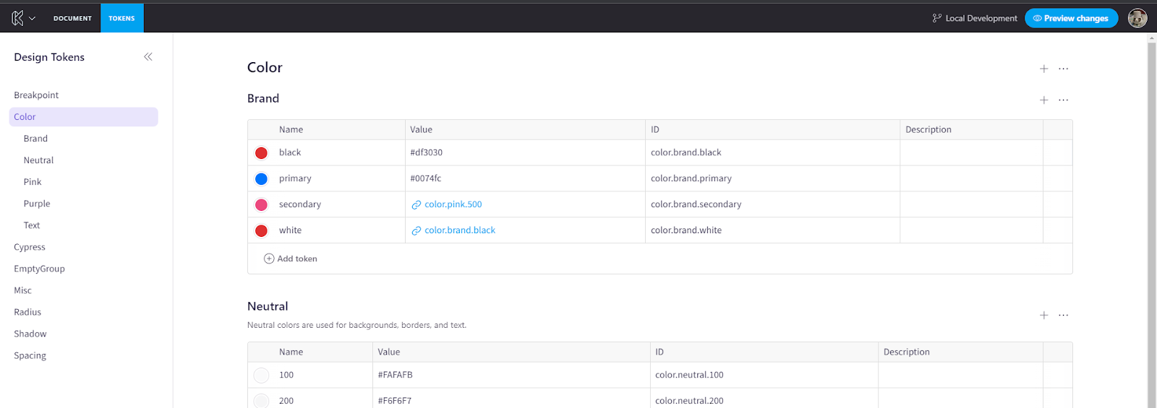Open the ellipsis menu for Neutral group
Screen dimensions: 1157x408
point(1063,315)
